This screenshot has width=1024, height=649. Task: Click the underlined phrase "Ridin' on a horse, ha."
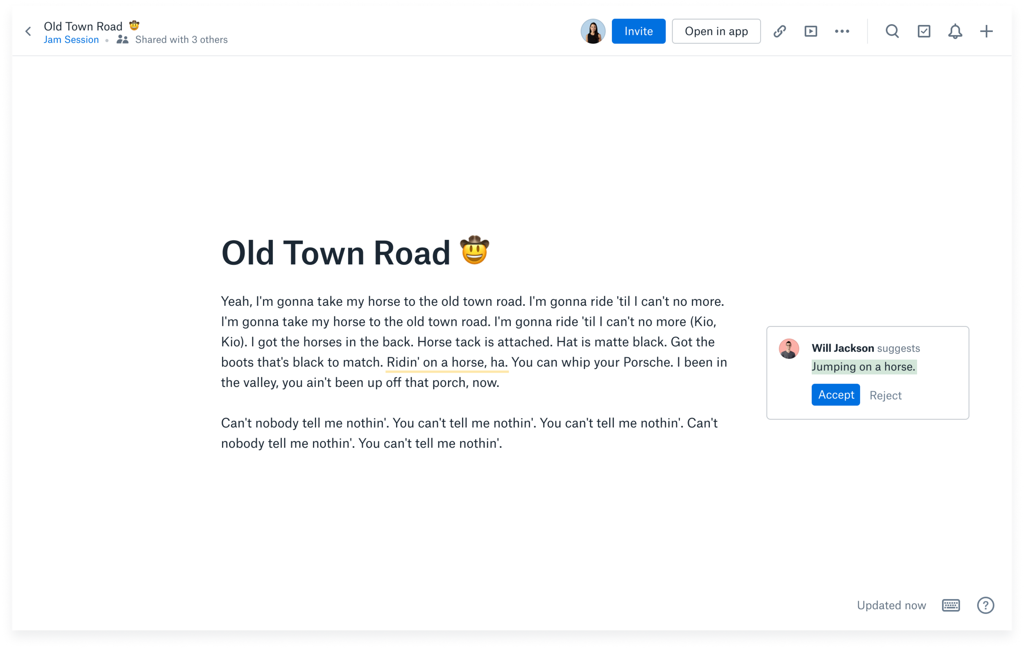pos(447,362)
